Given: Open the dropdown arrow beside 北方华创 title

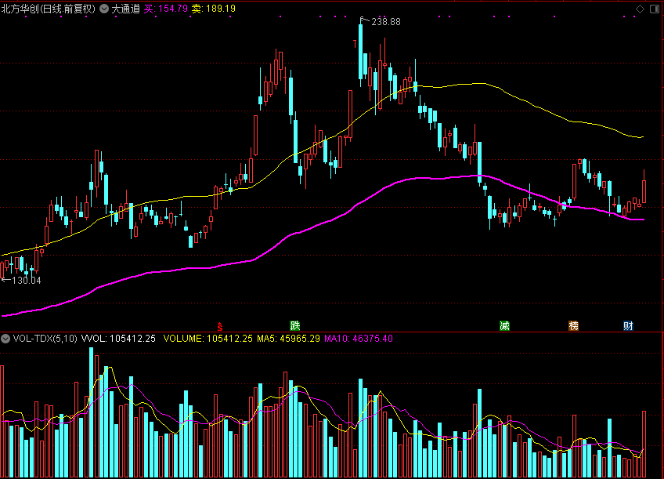Looking at the screenshot, I should (x=104, y=9).
